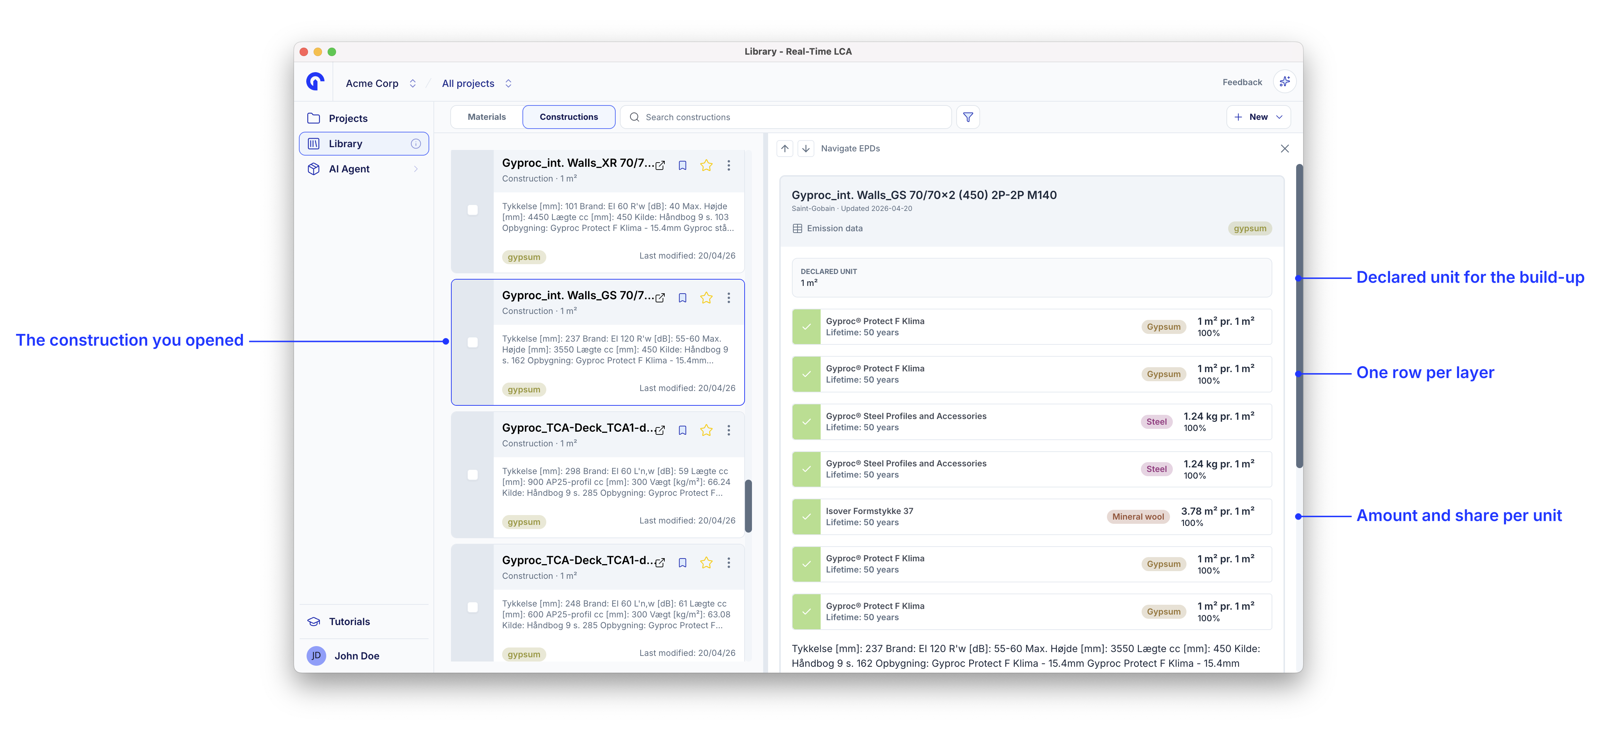
Task: Star the Gyproc_int. Walls_XR construction
Action: tap(706, 165)
